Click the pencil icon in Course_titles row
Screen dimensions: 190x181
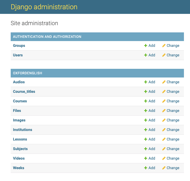point(164,92)
